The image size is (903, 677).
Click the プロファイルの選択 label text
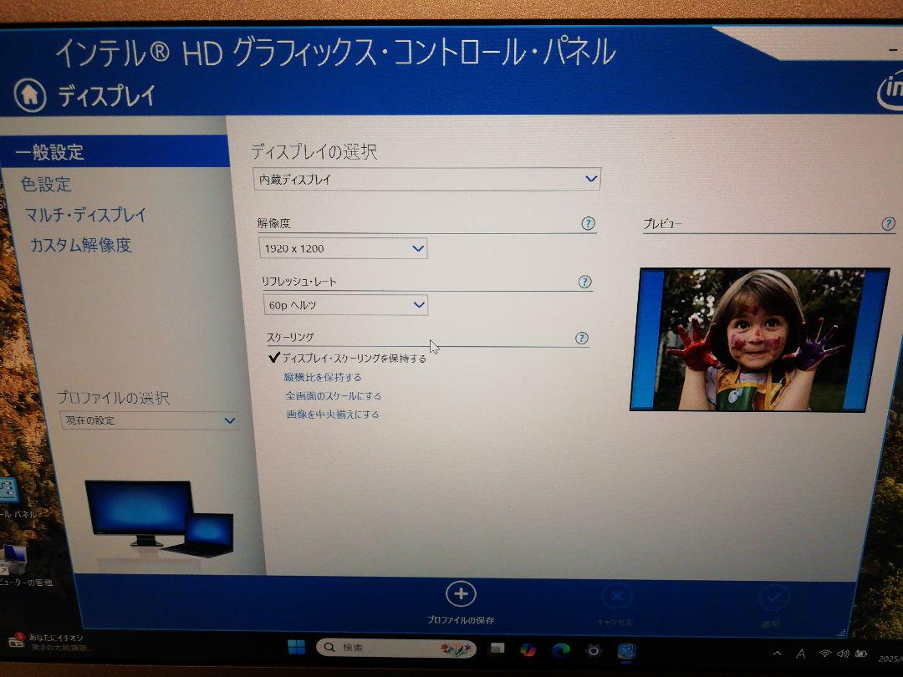coord(114,398)
